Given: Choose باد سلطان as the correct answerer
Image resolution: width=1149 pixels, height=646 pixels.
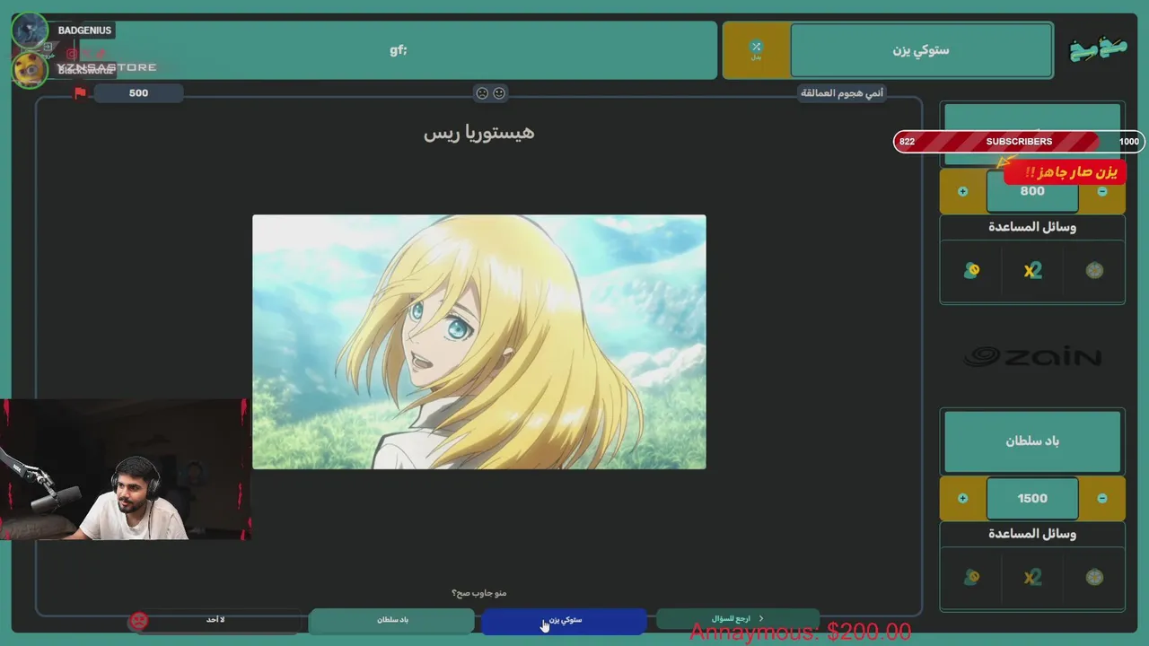Looking at the screenshot, I should [x=391, y=620].
